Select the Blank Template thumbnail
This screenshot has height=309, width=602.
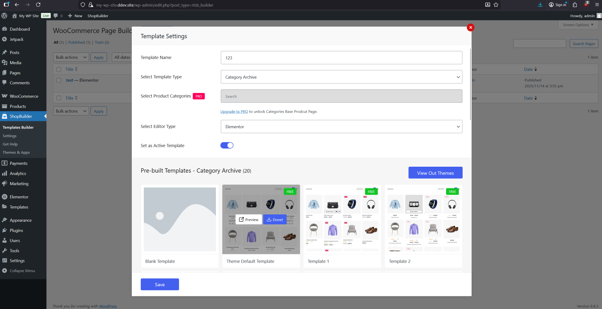pos(180,219)
